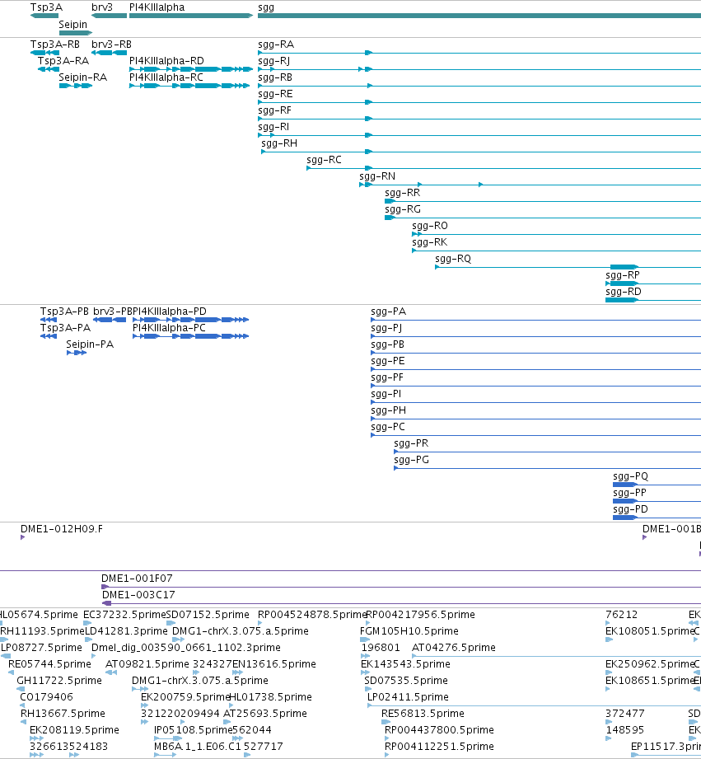The image size is (701, 759).
Task: Select the Tsp3A gene label
Action: (46, 7)
